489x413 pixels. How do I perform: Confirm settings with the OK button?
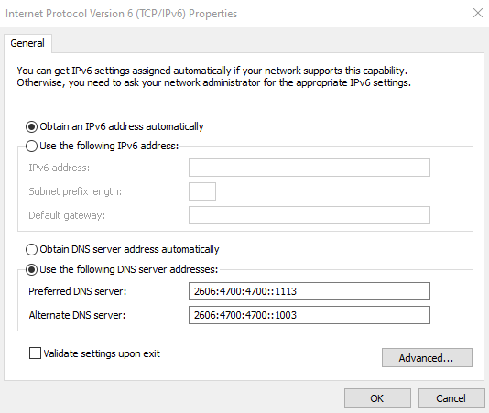coord(377,398)
